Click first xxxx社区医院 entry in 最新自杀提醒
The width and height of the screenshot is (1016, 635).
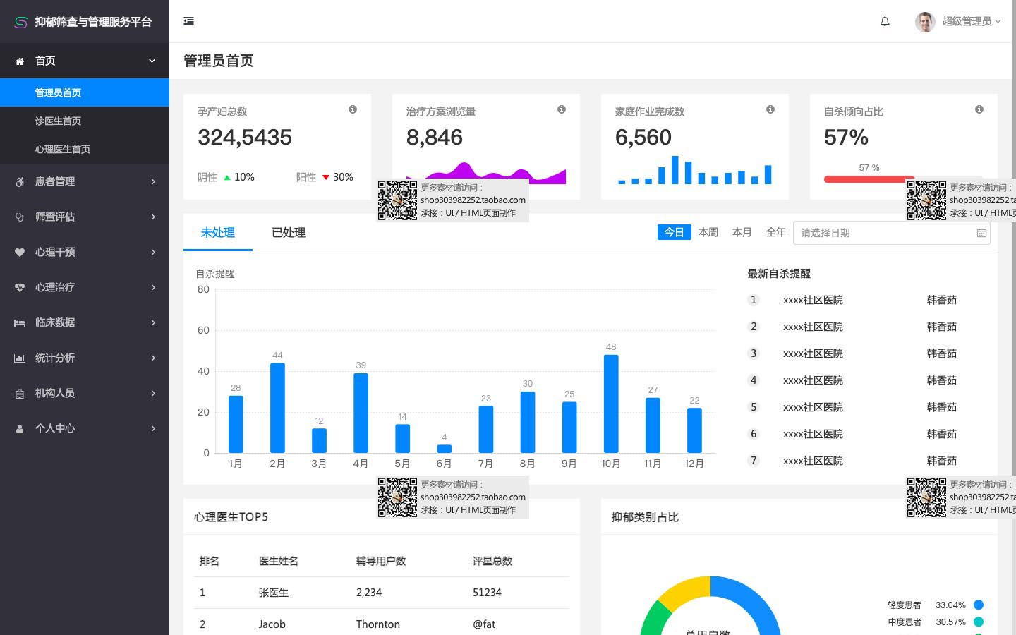point(813,300)
